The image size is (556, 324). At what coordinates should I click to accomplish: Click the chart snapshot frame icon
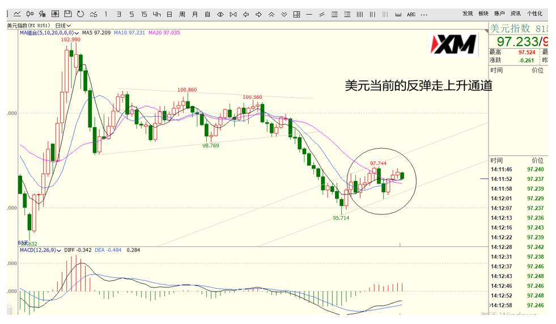(x=56, y=14)
